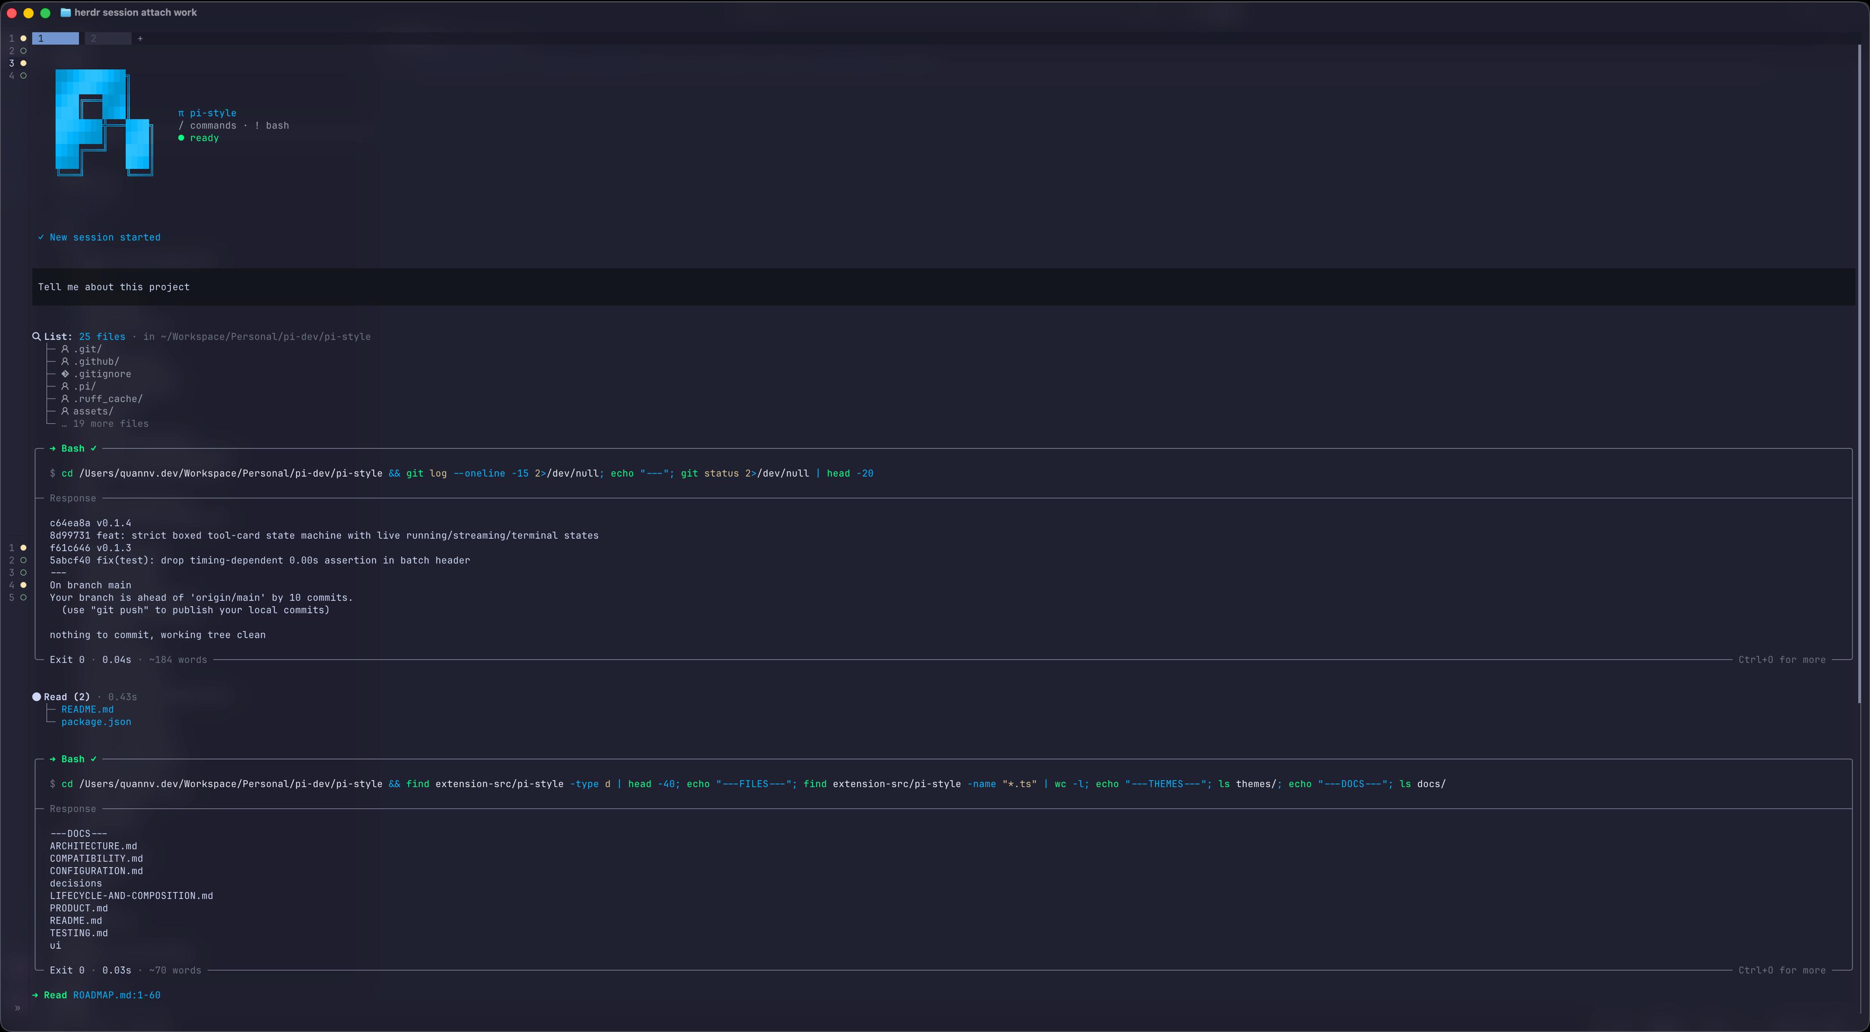The height and width of the screenshot is (1032, 1870).
Task: Click the folder icon beside .pi/
Action: point(65,386)
